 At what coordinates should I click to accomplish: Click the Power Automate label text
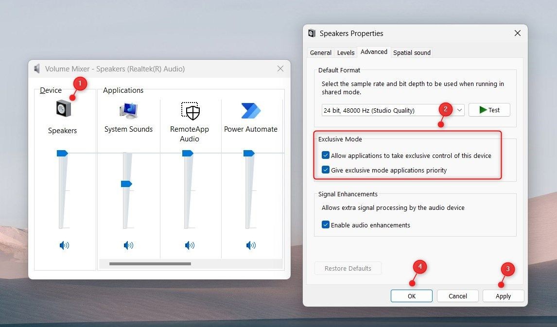(x=250, y=129)
